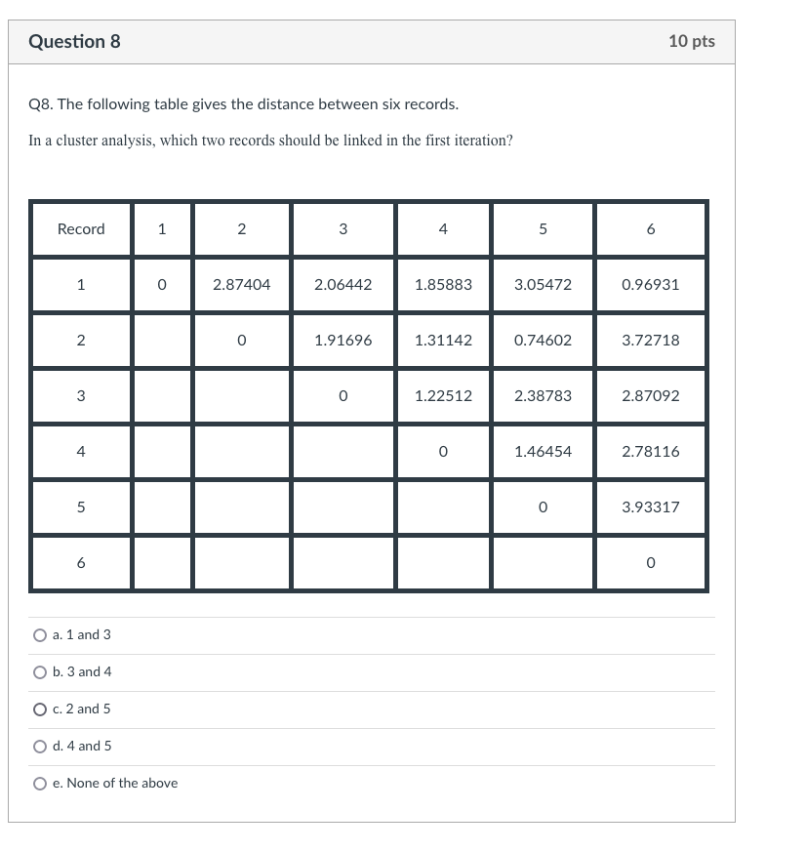The width and height of the screenshot is (806, 851).
Task: Click the distance value 0.96931 in the table
Action: click(650, 284)
